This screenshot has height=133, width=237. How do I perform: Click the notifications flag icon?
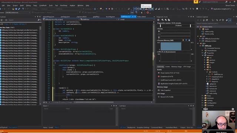(196, 2)
